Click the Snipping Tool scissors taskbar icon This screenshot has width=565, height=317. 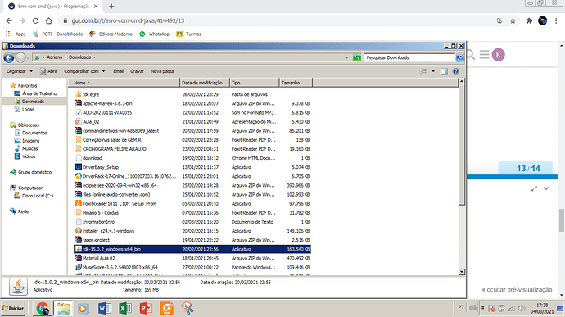click(187, 308)
